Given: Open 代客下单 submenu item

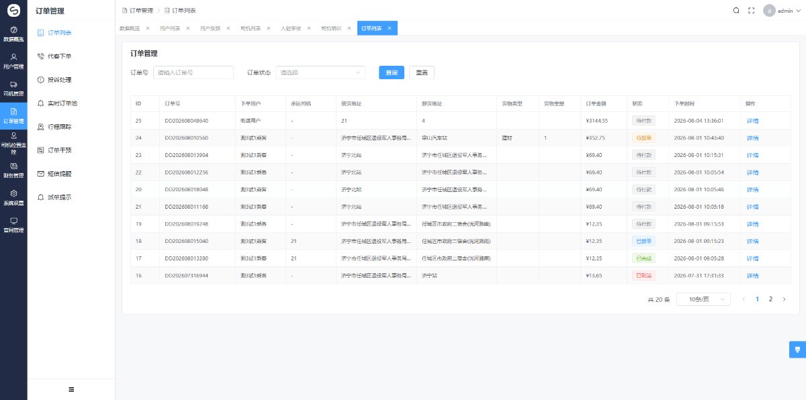Looking at the screenshot, I should (71, 56).
